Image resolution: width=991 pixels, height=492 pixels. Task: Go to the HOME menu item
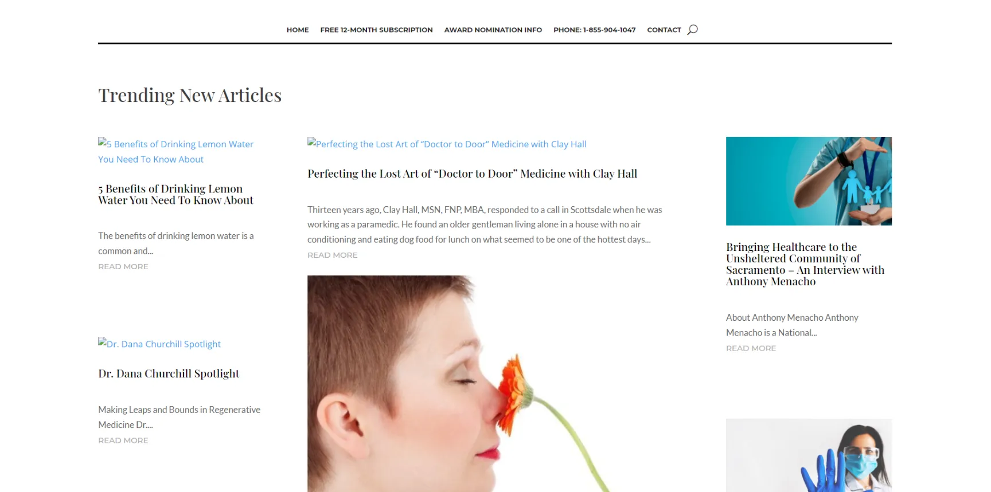coord(298,30)
